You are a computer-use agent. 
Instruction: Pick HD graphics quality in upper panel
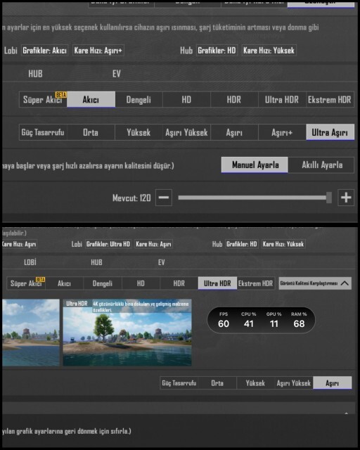point(186,100)
